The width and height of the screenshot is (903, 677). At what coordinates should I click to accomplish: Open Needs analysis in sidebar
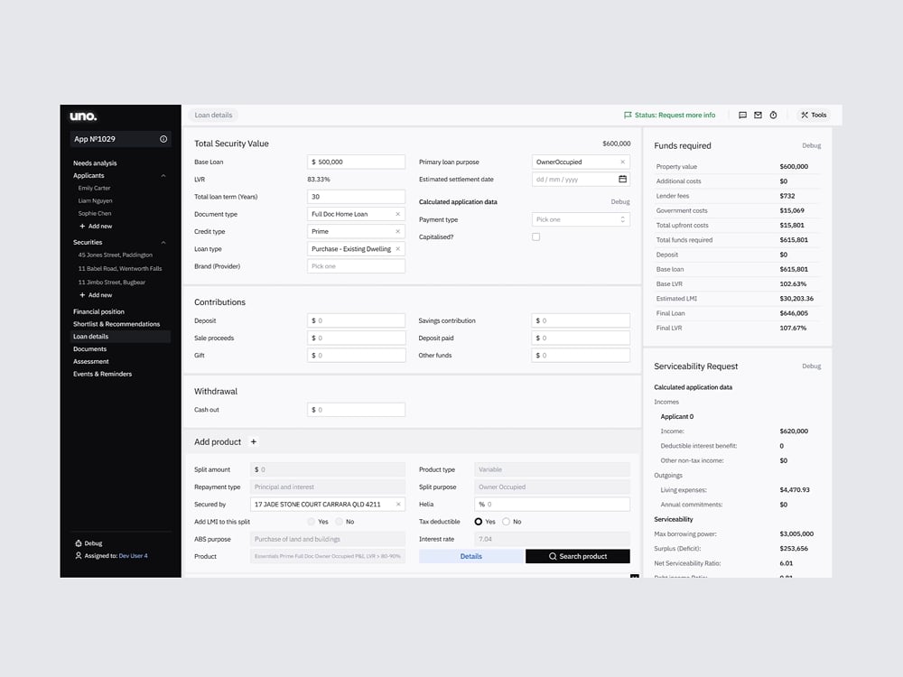coord(95,162)
